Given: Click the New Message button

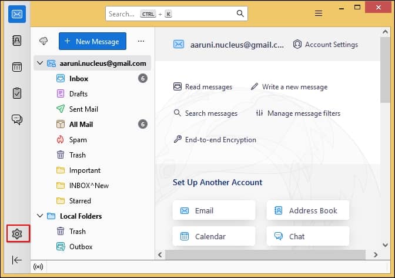Looking at the screenshot, I should 92,41.
